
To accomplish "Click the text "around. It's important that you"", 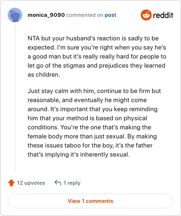I will coord(70,109).
